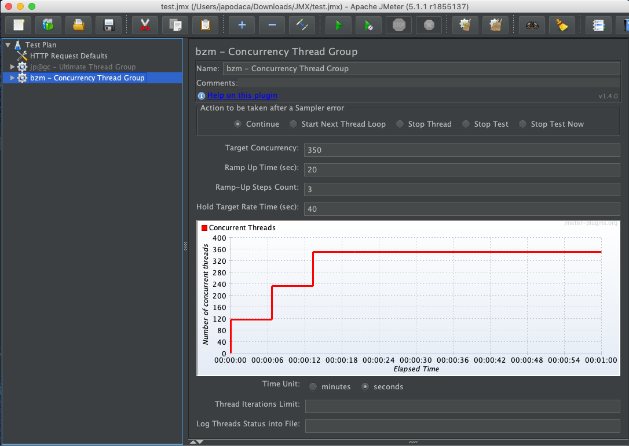
Task: Click the vertical split pane divider handle
Action: click(185, 246)
